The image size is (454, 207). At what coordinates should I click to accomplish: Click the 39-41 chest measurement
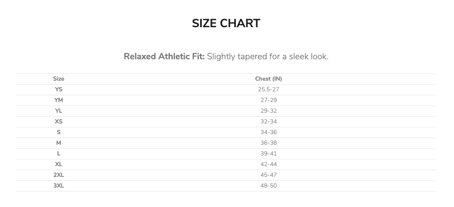269,154
